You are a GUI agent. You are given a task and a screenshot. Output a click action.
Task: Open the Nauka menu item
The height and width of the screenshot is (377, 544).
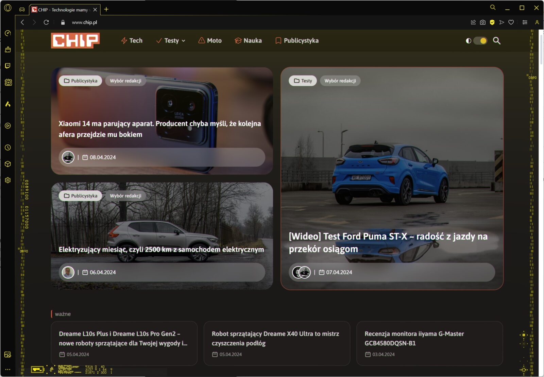pos(248,41)
